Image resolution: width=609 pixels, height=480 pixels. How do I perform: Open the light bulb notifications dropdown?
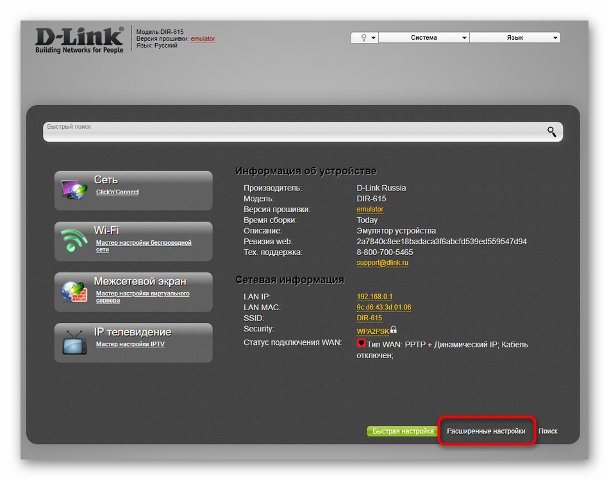(x=365, y=38)
